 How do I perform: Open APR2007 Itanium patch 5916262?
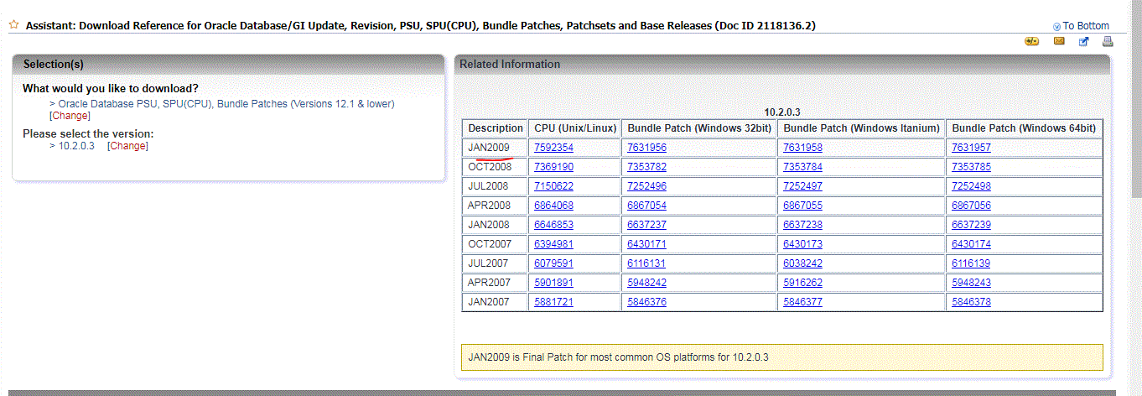coord(802,283)
